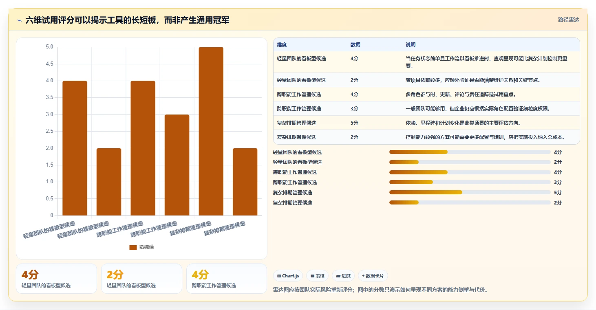Click the 跨职能工作管理 chart bar at value 3
The height and width of the screenshot is (310, 596).
coord(177,165)
